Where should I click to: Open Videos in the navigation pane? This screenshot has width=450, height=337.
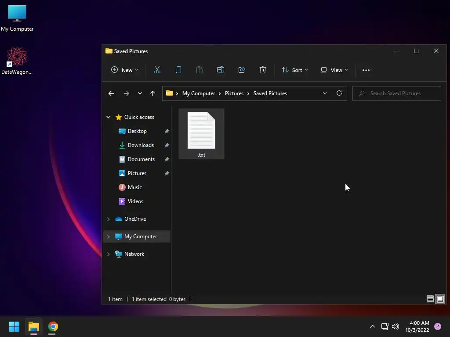[135, 201]
